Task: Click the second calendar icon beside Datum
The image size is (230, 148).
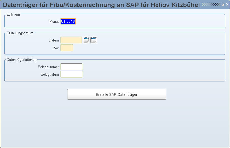Action: pyautogui.click(x=94, y=40)
